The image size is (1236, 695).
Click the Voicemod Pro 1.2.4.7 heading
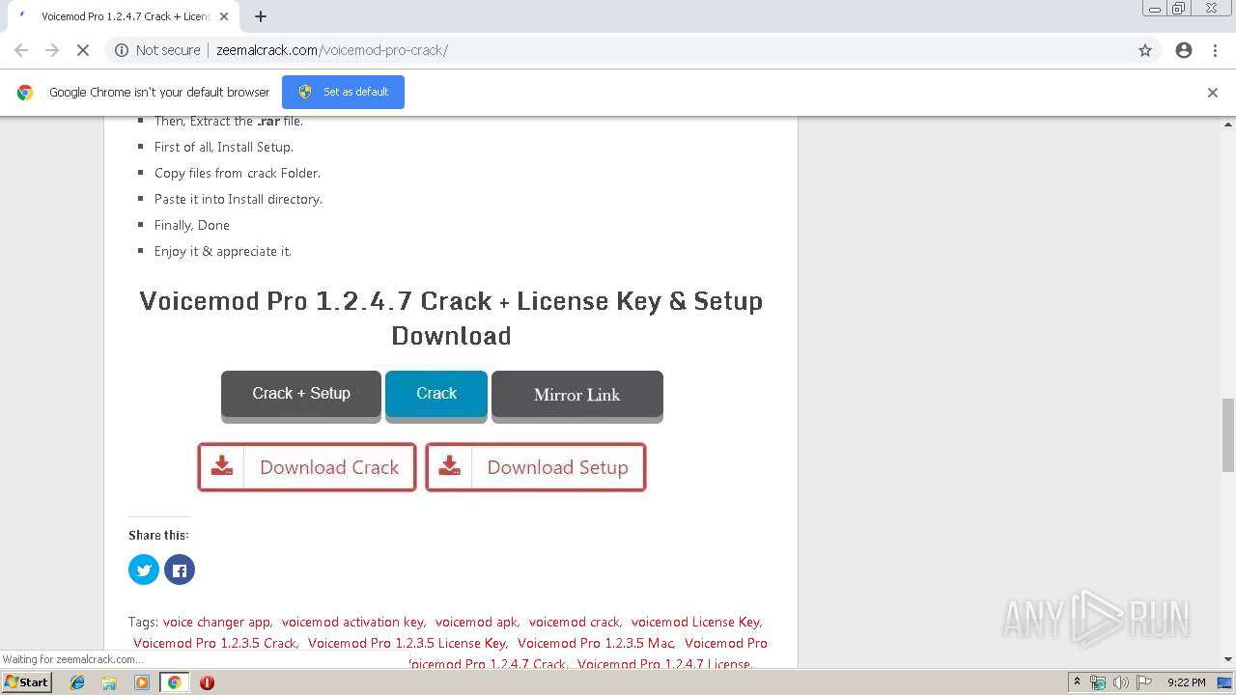451,319
